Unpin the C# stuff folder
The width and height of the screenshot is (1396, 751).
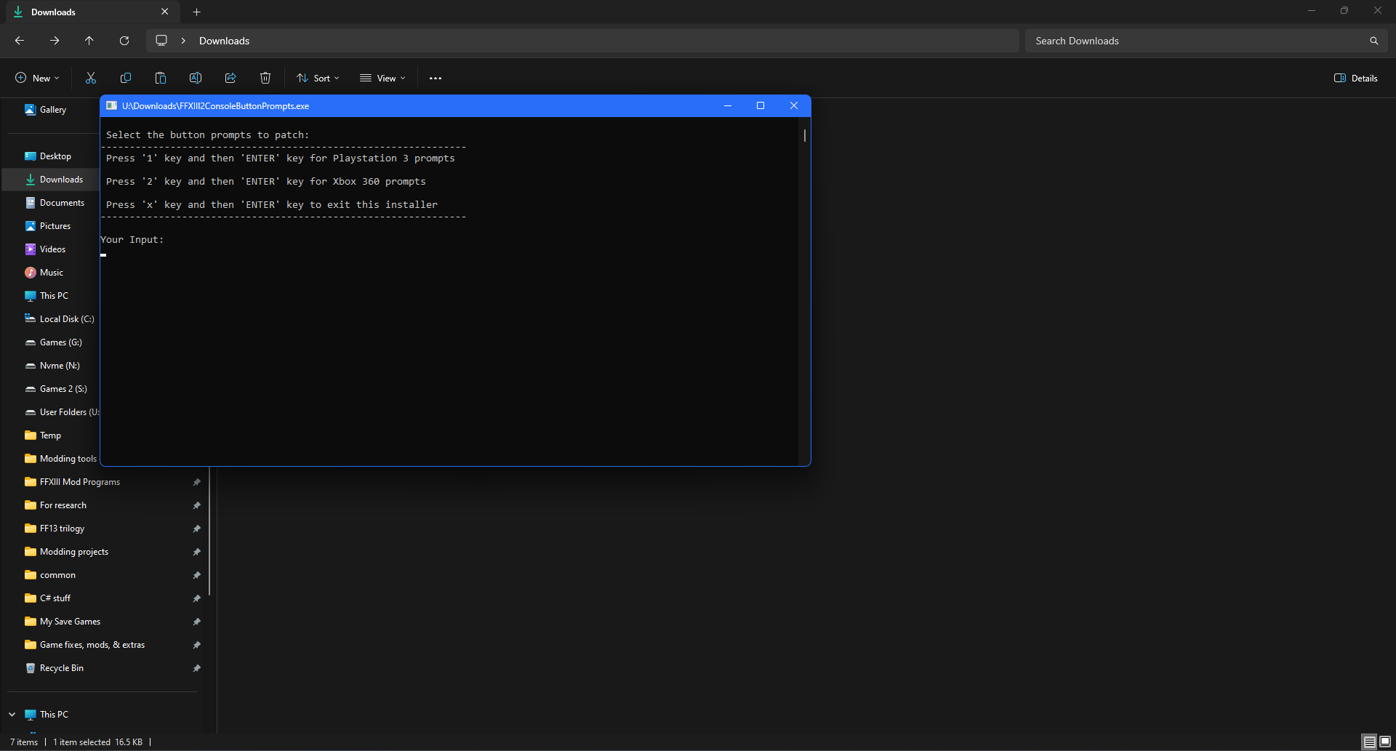196,598
